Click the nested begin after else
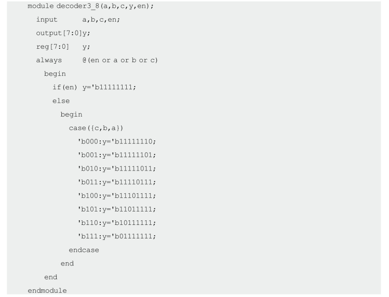This screenshot has height=297, width=389. tap(71, 115)
